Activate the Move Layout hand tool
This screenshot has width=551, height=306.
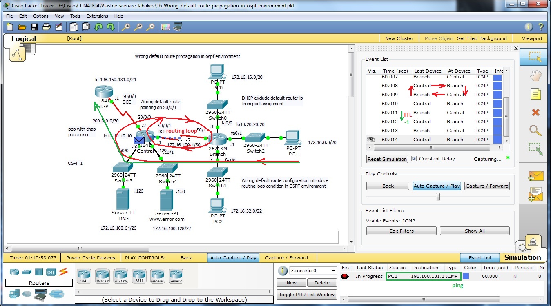point(535,76)
